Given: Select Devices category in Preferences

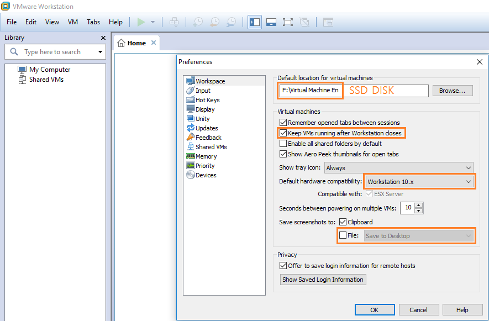Looking at the screenshot, I should [201, 175].
